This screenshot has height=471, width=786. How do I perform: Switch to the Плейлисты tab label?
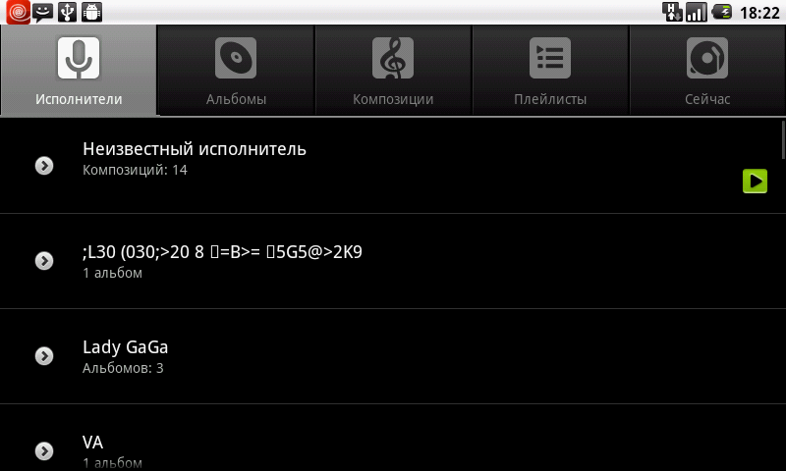(x=550, y=99)
